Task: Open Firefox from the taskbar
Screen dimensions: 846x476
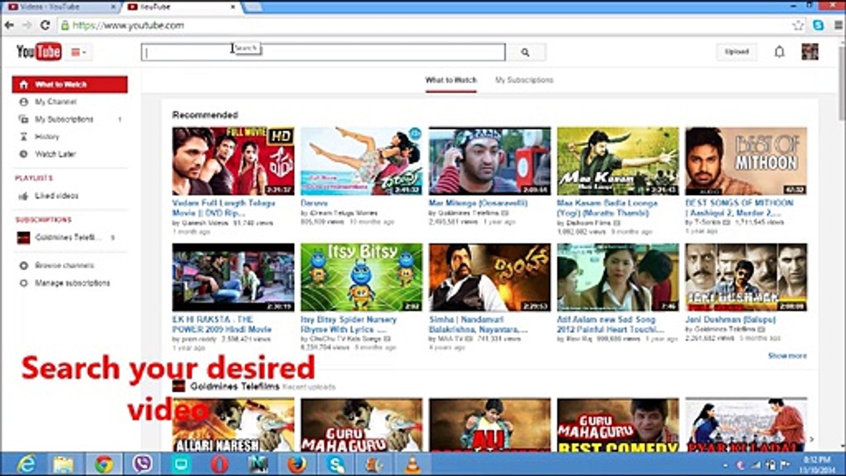Action: [x=297, y=464]
